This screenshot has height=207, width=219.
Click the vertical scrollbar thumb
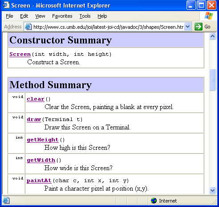click(x=212, y=80)
